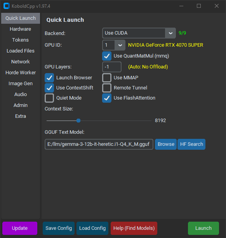226x238 pixels.
Task: Expand the GPU ID dropdown
Action: (x=120, y=45)
